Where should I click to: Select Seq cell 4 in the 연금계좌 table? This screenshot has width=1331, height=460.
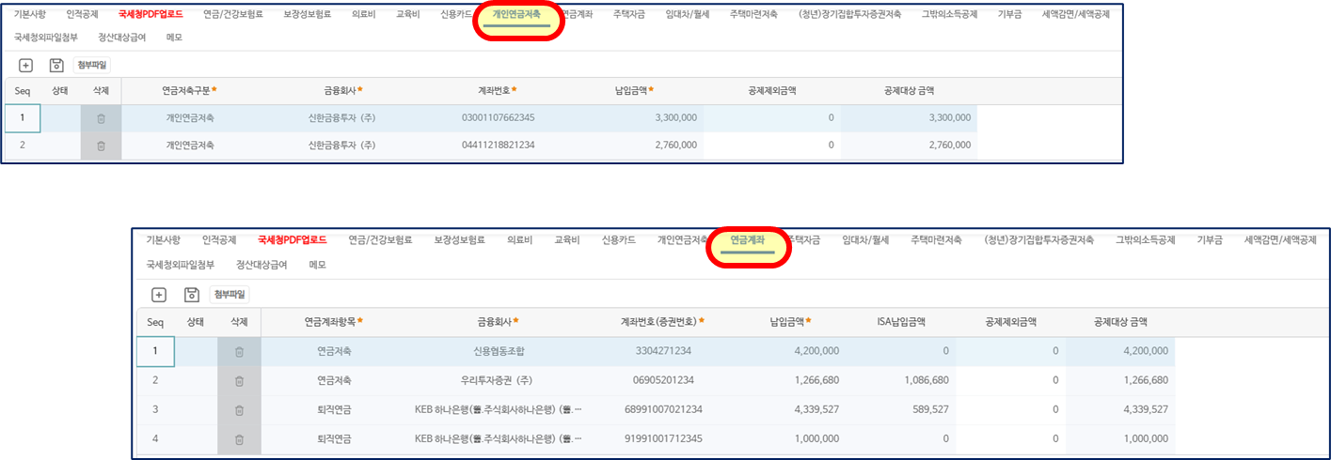(x=155, y=439)
